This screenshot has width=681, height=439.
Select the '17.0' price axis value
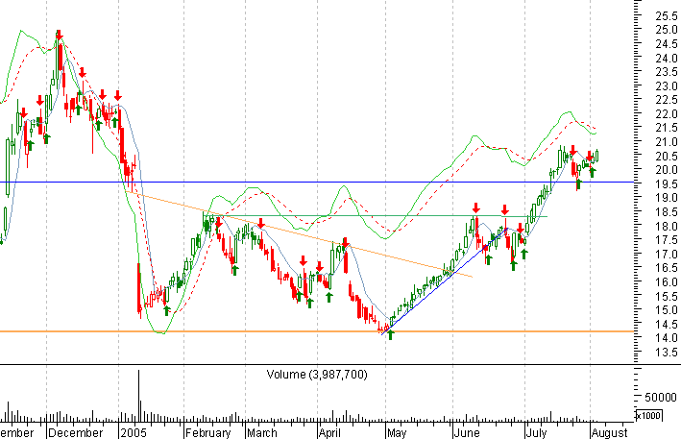point(666,254)
